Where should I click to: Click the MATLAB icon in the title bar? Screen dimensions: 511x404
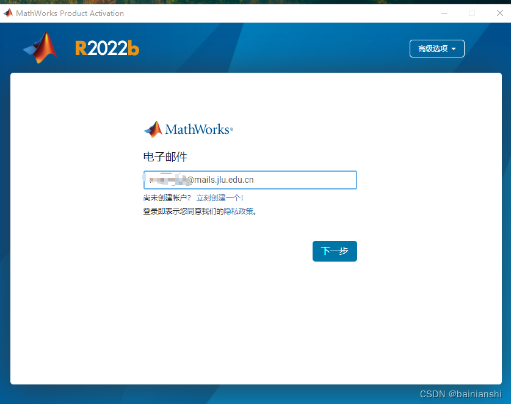(x=8, y=13)
